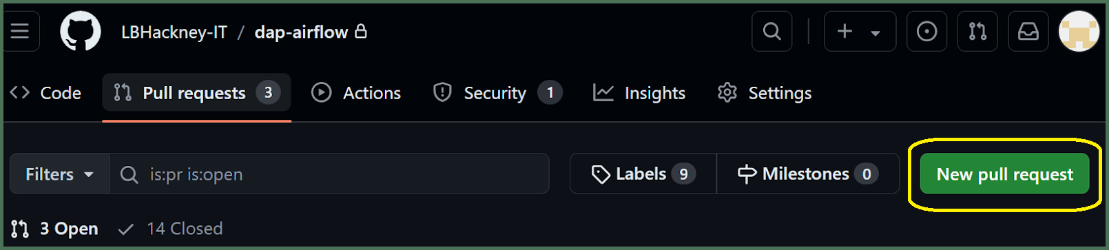Expand the create-new dropdown caret
This screenshot has width=1109, height=250.
tap(875, 32)
